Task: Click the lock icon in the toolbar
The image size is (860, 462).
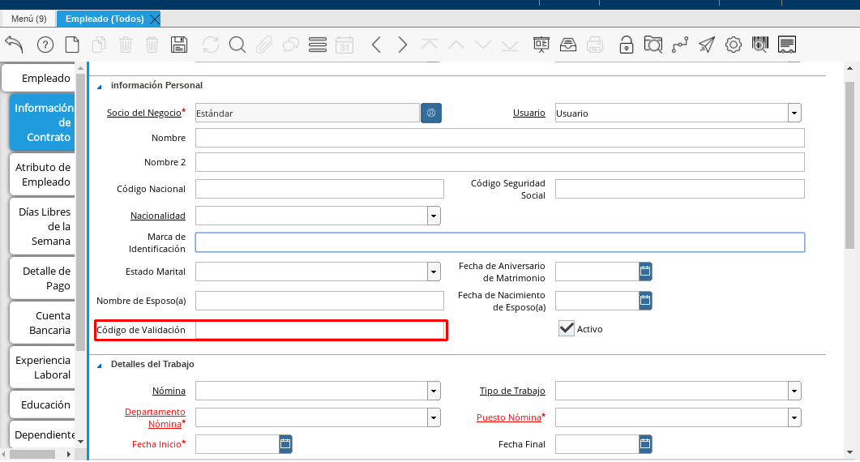Action: pos(626,45)
